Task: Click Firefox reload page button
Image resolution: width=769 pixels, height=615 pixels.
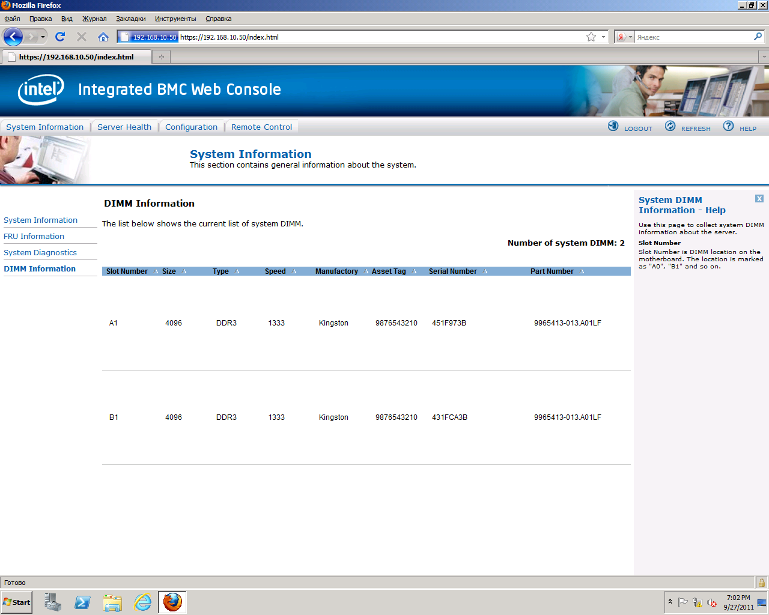Action: pos(60,37)
